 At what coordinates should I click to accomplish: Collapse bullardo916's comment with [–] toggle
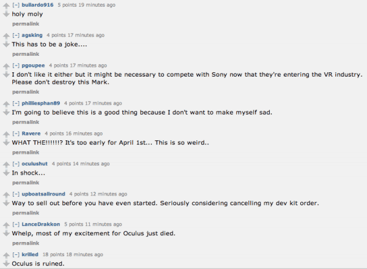tap(16, 5)
